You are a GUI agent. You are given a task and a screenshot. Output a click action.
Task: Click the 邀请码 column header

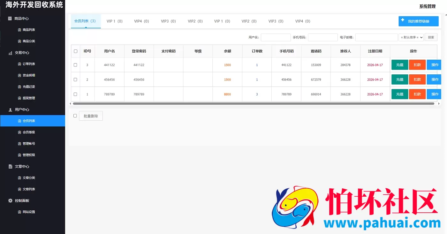[x=316, y=51]
